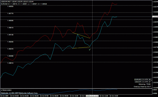Click the EURUSD level label 1.49250

click(x=10, y=42)
